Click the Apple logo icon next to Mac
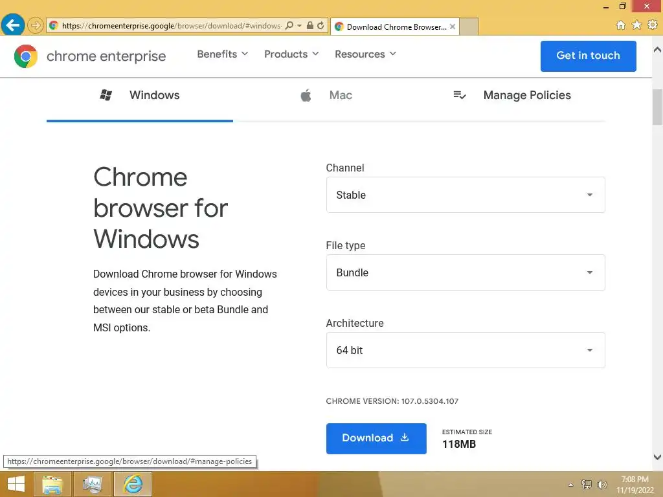 [306, 95]
